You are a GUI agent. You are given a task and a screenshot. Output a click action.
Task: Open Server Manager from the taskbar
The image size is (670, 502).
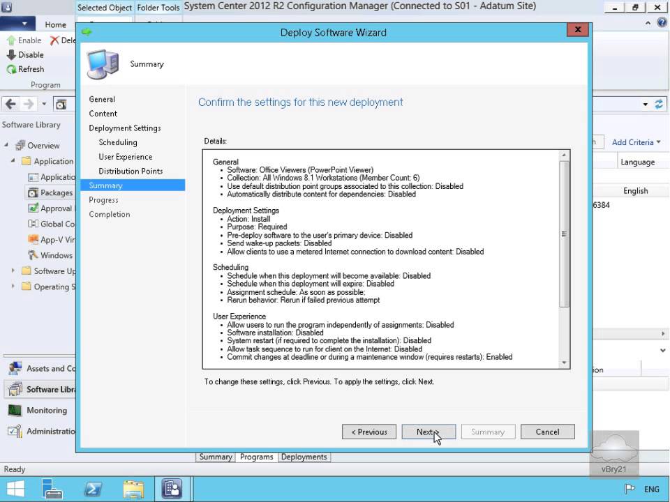[53, 489]
